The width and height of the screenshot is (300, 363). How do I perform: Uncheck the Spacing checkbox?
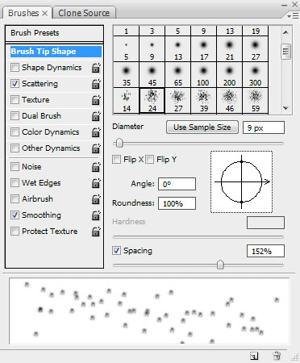(116, 250)
